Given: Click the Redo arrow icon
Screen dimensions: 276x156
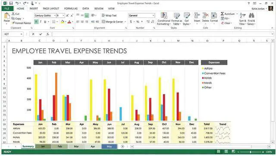Looking at the screenshot, I should click(25, 3).
